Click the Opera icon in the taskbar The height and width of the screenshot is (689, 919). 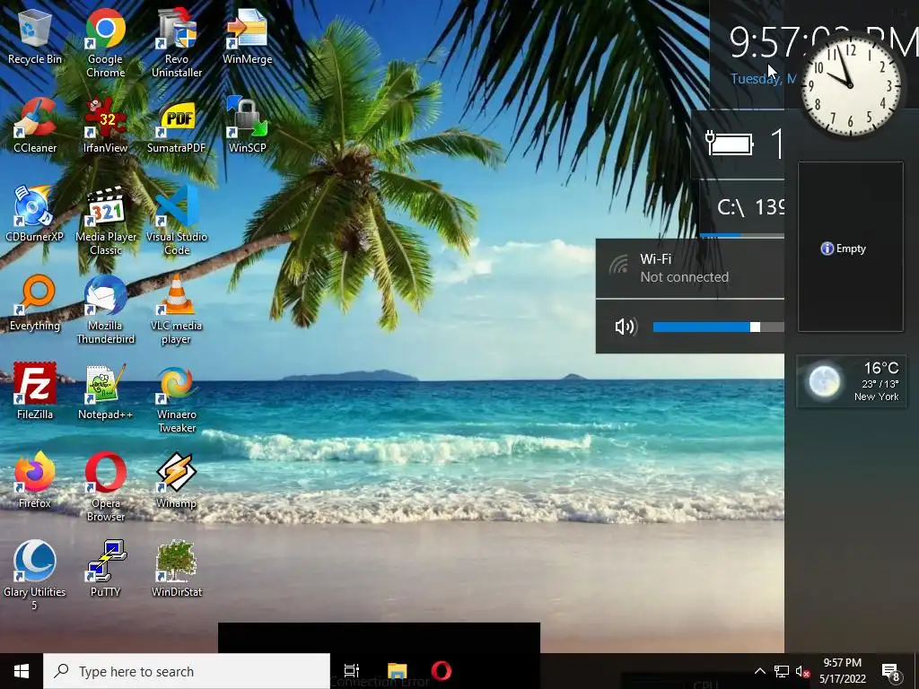tap(442, 671)
